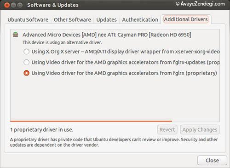The height and width of the screenshot is (168, 230).
Task: Switch to the Ubuntu Software tab
Action: click(x=28, y=20)
